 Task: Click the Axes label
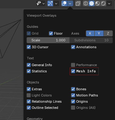(x=75, y=33)
